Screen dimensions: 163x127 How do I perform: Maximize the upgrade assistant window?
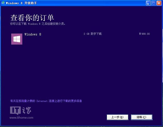pos(153,3)
